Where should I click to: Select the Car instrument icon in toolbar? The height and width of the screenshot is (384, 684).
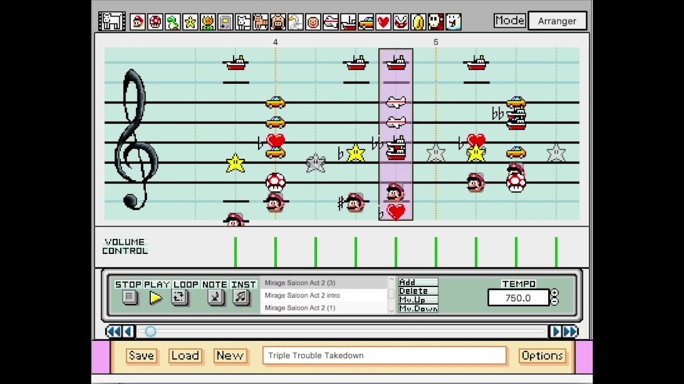click(x=366, y=22)
